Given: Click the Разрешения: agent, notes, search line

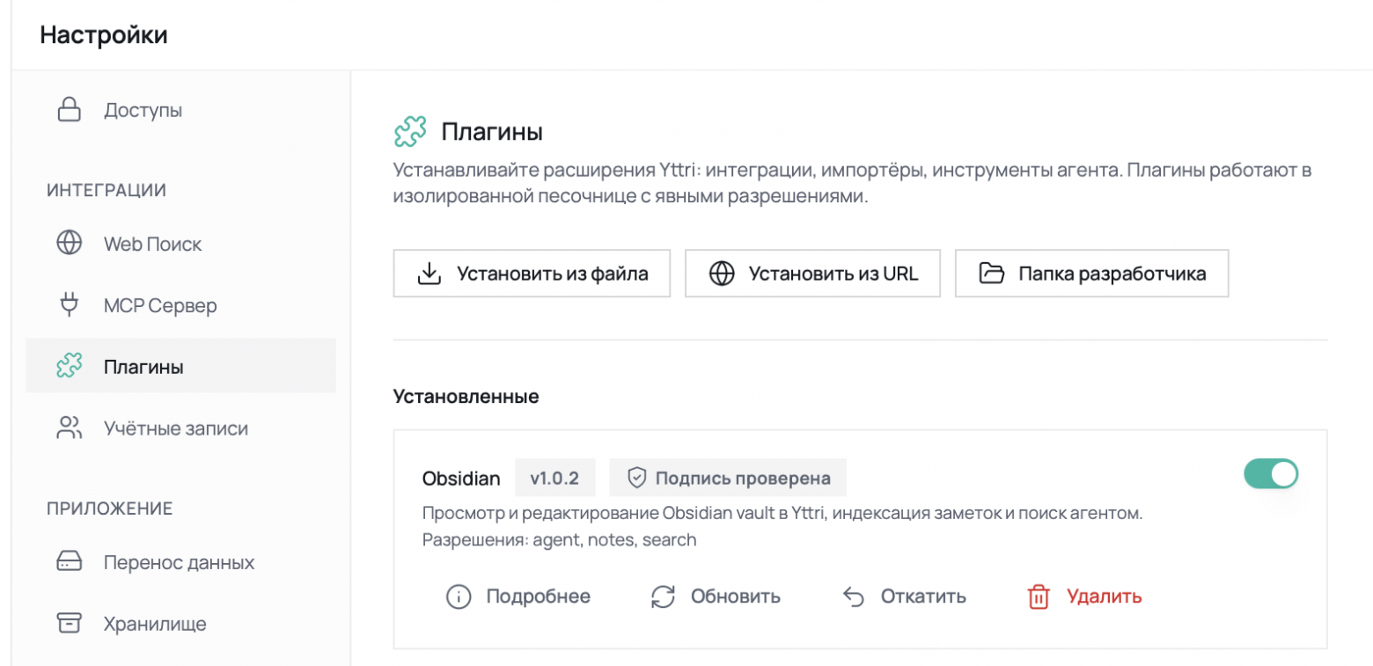Looking at the screenshot, I should 560,540.
